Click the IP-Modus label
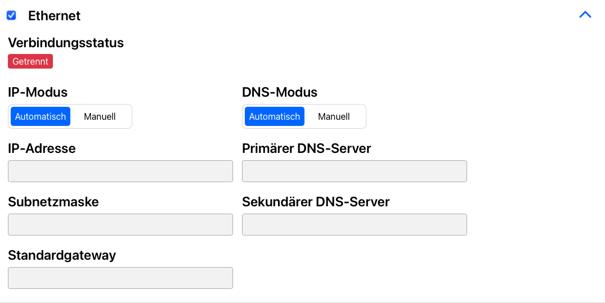Image resolution: width=605 pixels, height=303 pixels. 38,92
